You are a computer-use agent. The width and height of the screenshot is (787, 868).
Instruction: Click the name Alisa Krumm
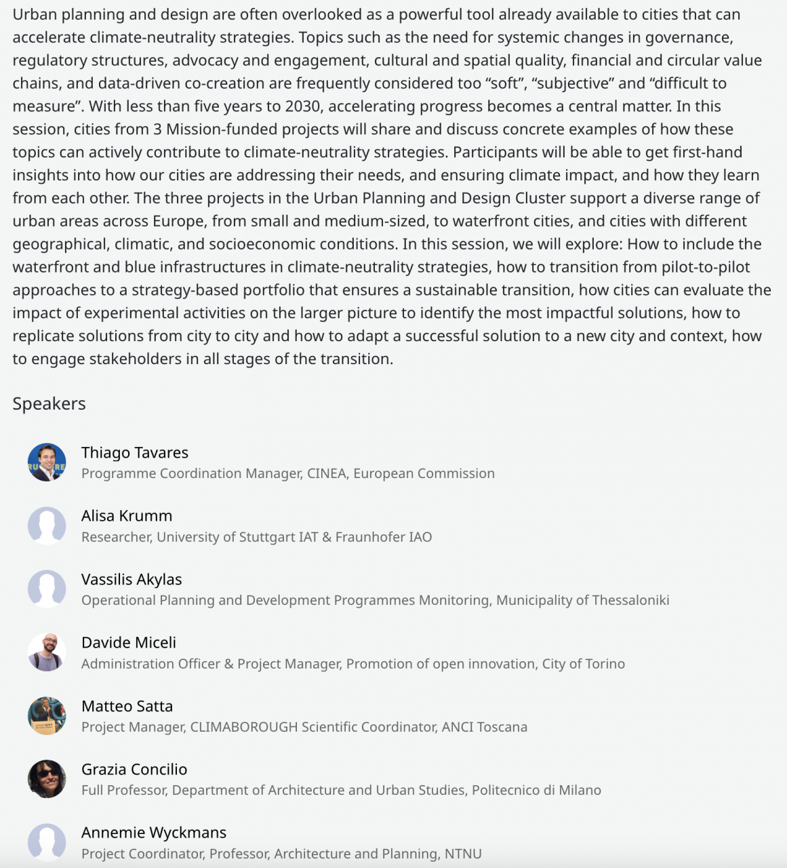tap(127, 515)
